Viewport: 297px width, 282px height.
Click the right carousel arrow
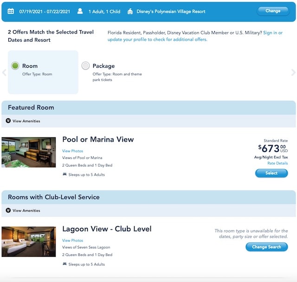293,72
